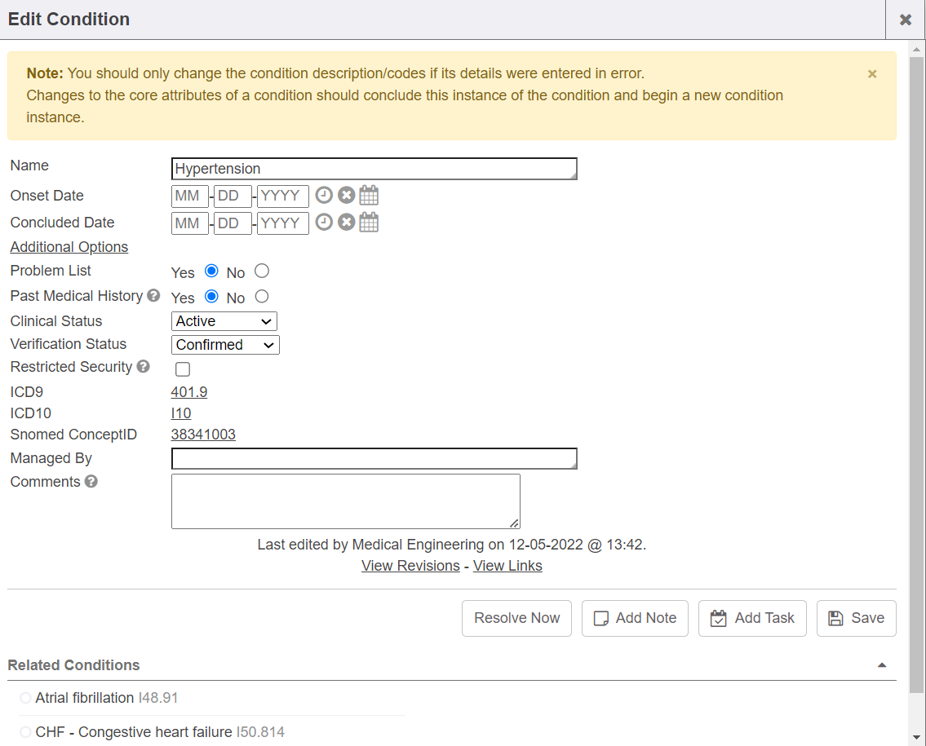Select No for Past Medical History
Image resolution: width=926 pixels, height=746 pixels.
[261, 297]
